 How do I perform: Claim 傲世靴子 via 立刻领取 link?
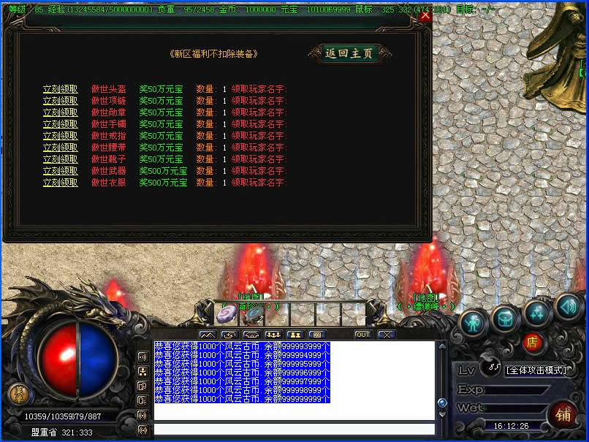[60, 159]
